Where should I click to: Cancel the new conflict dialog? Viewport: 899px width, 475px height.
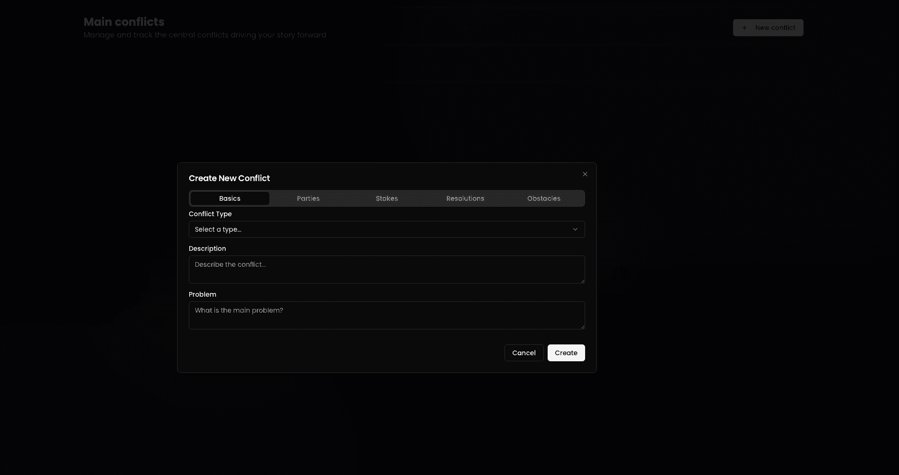[x=524, y=353]
